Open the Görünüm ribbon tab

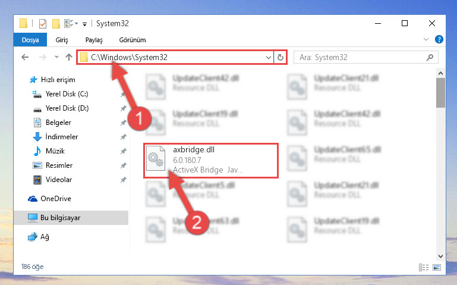(133, 40)
